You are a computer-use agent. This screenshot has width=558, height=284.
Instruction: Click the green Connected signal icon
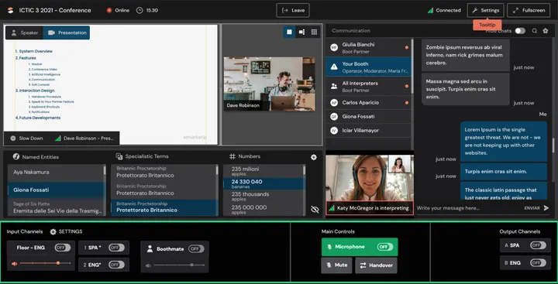(x=430, y=10)
